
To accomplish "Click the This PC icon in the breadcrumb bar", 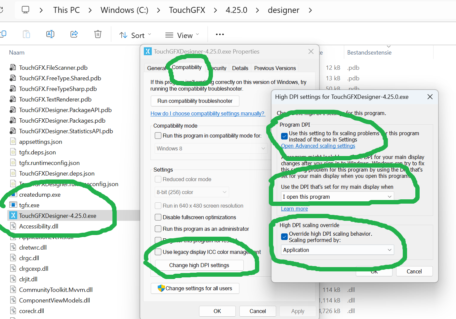I will (x=25, y=10).
